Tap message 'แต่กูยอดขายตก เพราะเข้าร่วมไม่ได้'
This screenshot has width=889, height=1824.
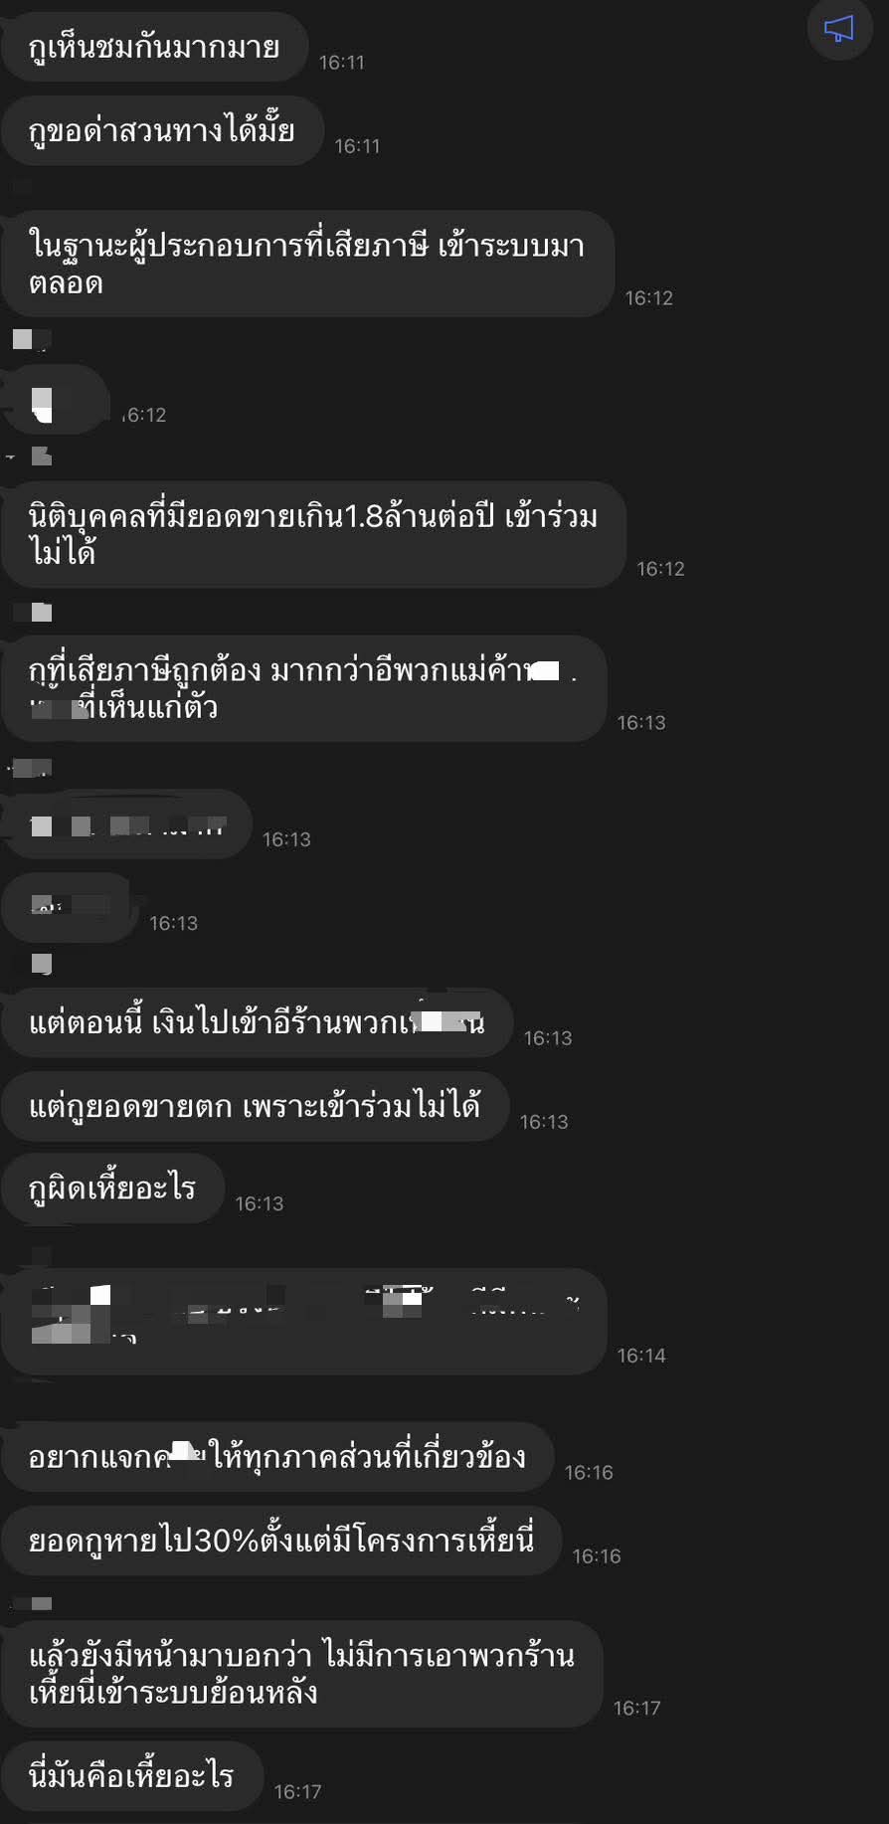255,1106
